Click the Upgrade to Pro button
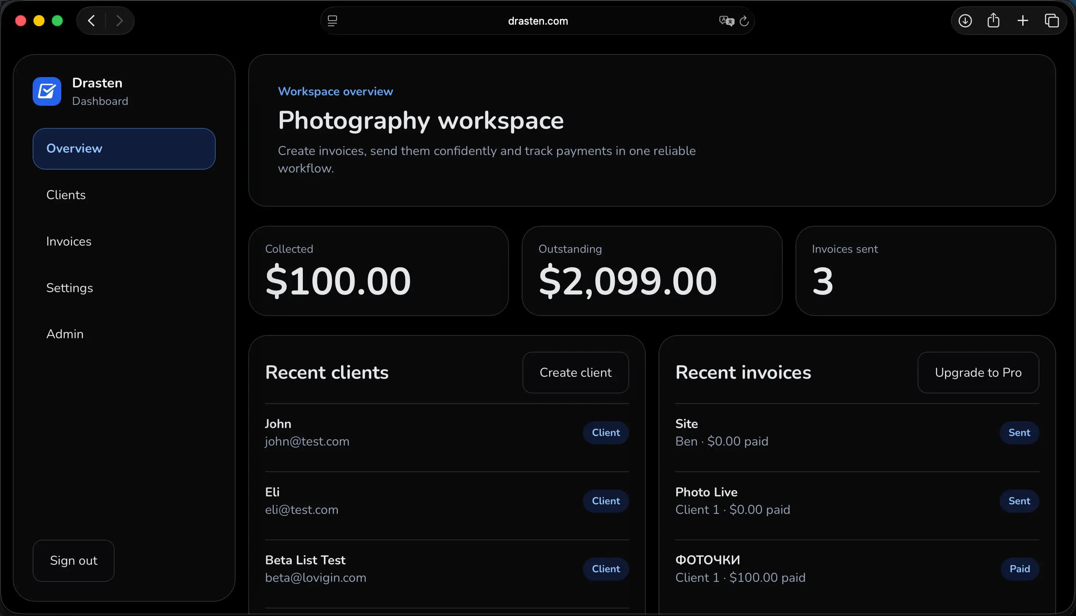Image resolution: width=1076 pixels, height=616 pixels. click(x=979, y=373)
